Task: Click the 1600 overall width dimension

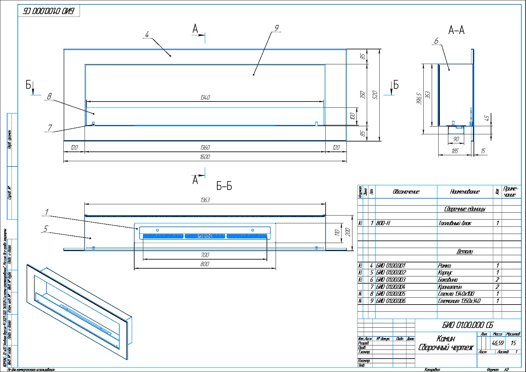Action: (205, 157)
